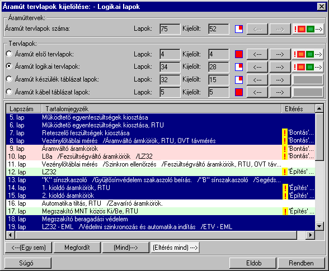Click the red-green difference selection button in Áramúttervek row

point(308,29)
